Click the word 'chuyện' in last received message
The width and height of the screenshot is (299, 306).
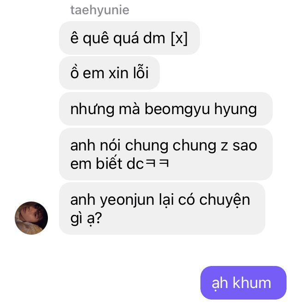(x=224, y=201)
